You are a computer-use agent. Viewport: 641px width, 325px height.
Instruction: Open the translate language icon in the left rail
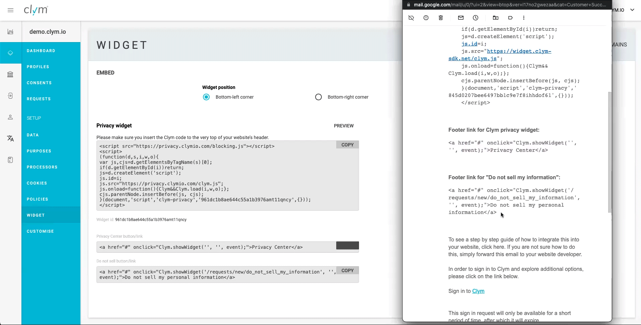point(10,138)
